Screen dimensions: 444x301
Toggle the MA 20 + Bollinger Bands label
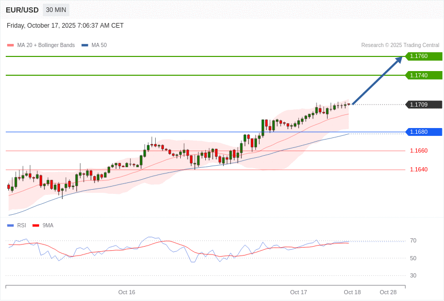pyautogui.click(x=46, y=45)
